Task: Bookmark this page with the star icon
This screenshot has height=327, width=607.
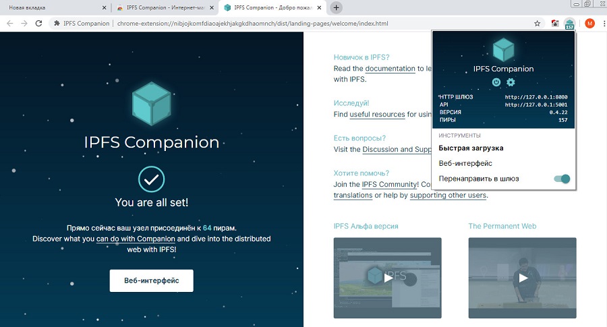Action: pos(537,24)
